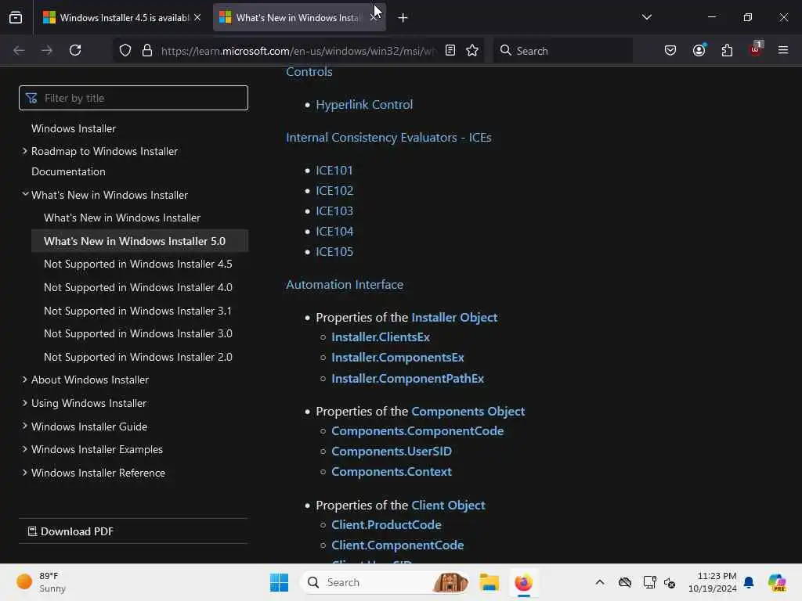Open Installer Object link
Screen dimensions: 802x601
click(454, 318)
